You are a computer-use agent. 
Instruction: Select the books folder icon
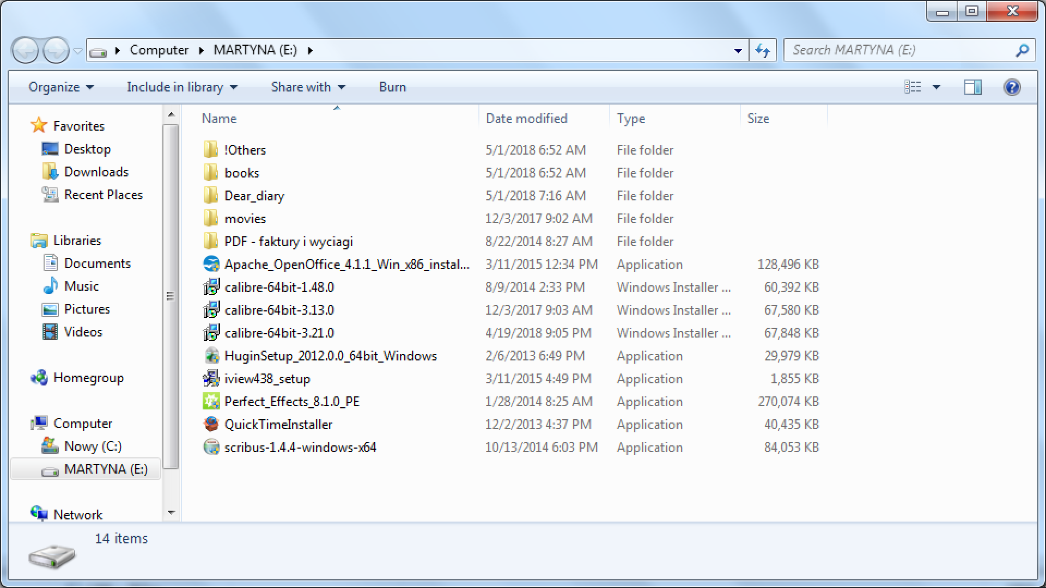tap(210, 173)
